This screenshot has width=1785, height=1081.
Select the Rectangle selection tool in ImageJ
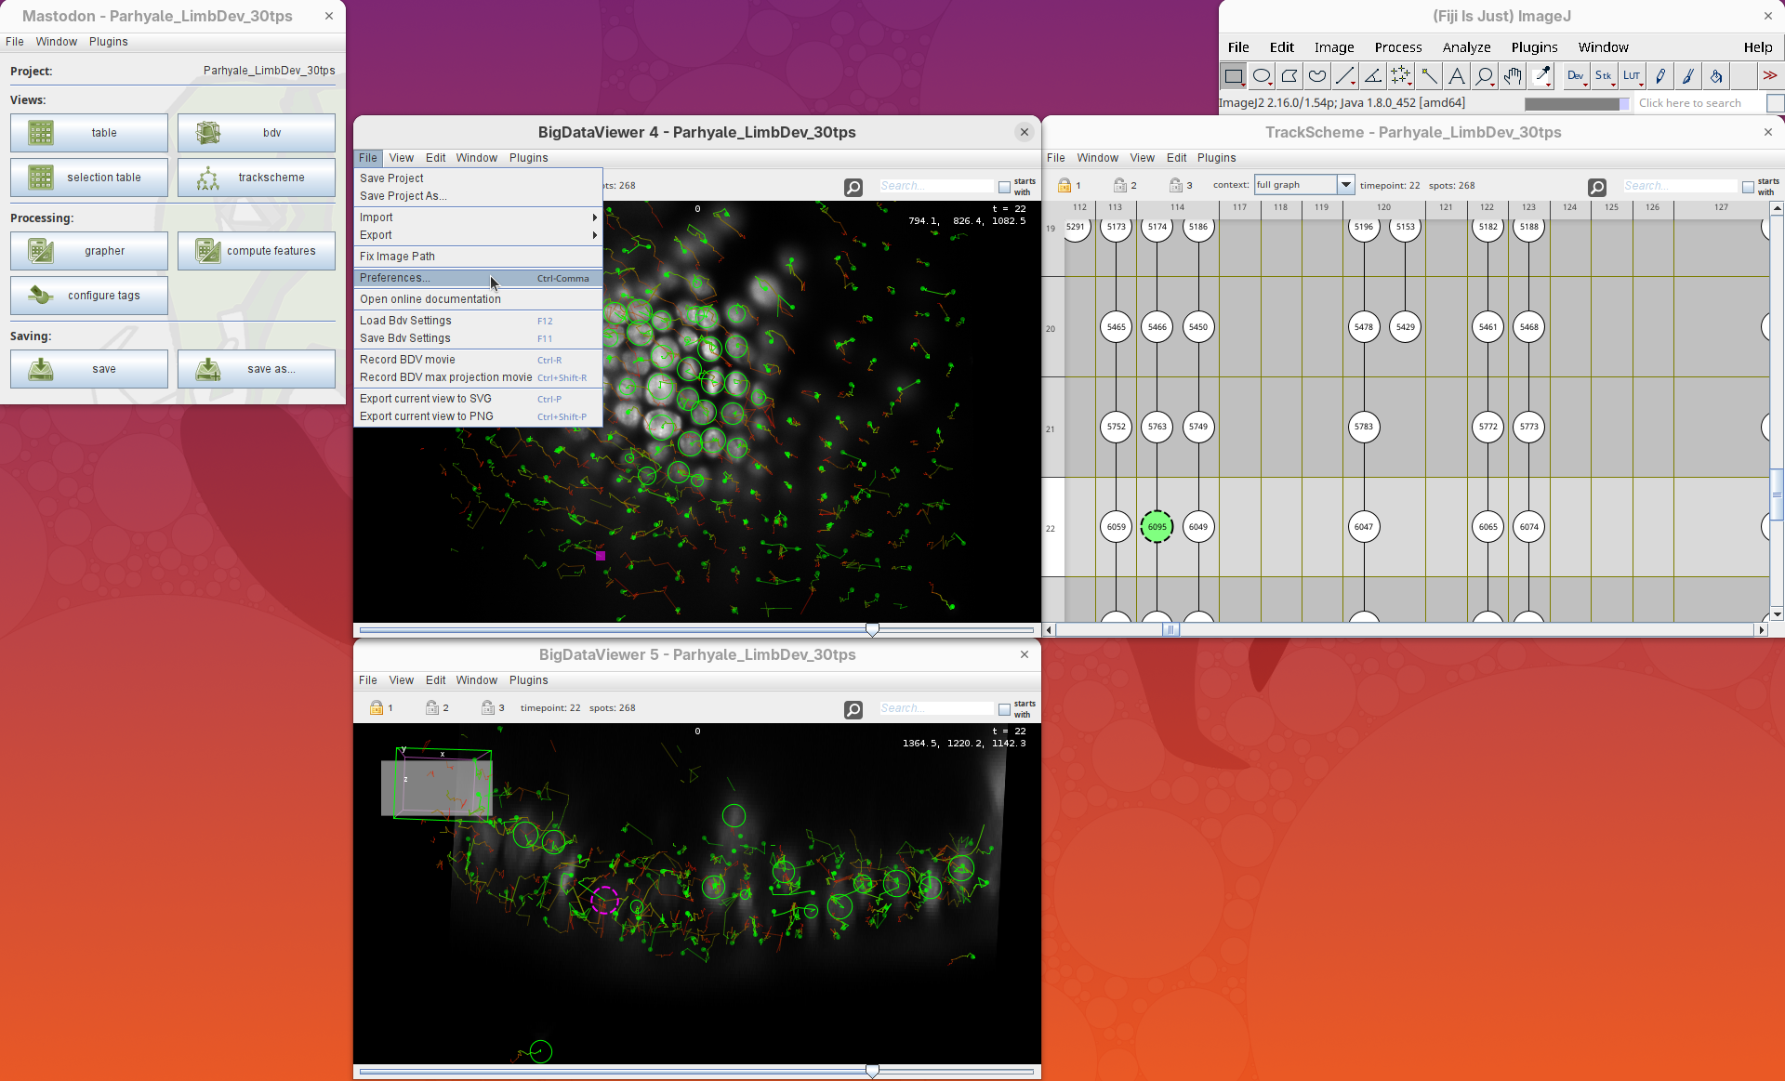coord(1234,76)
